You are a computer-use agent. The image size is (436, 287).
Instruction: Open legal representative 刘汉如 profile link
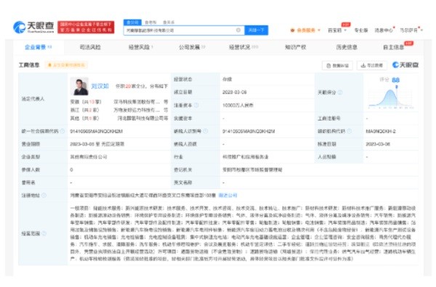pos(100,86)
